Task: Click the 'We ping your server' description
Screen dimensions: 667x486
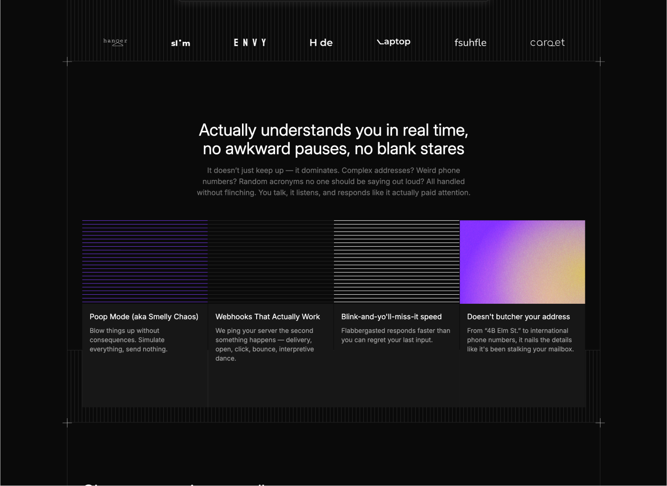Action: coord(265,345)
